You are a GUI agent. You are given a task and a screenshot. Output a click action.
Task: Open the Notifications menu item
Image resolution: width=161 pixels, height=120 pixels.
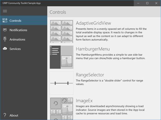(18, 30)
